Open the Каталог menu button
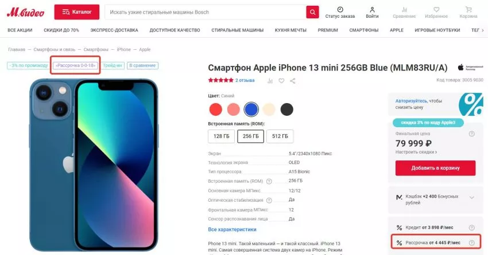The height and width of the screenshot is (255, 488). [77, 12]
